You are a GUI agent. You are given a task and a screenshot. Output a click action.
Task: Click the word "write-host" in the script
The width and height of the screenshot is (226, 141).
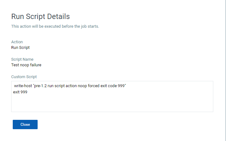pos(23,86)
